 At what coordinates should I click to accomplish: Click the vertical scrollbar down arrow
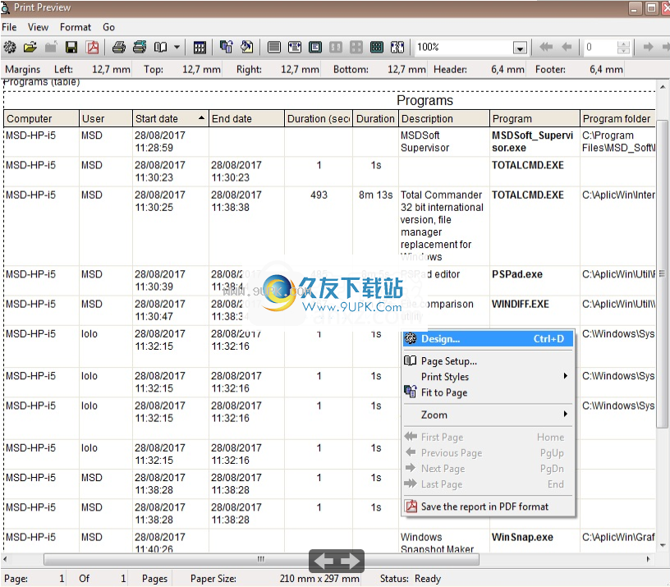click(663, 546)
